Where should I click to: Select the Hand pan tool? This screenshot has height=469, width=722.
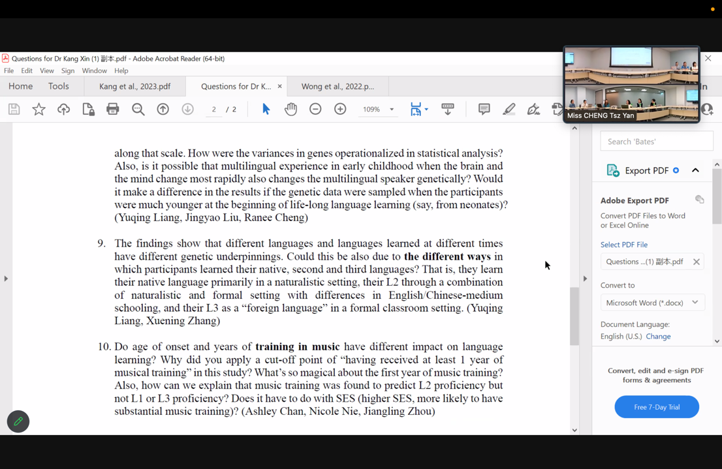tap(290, 109)
